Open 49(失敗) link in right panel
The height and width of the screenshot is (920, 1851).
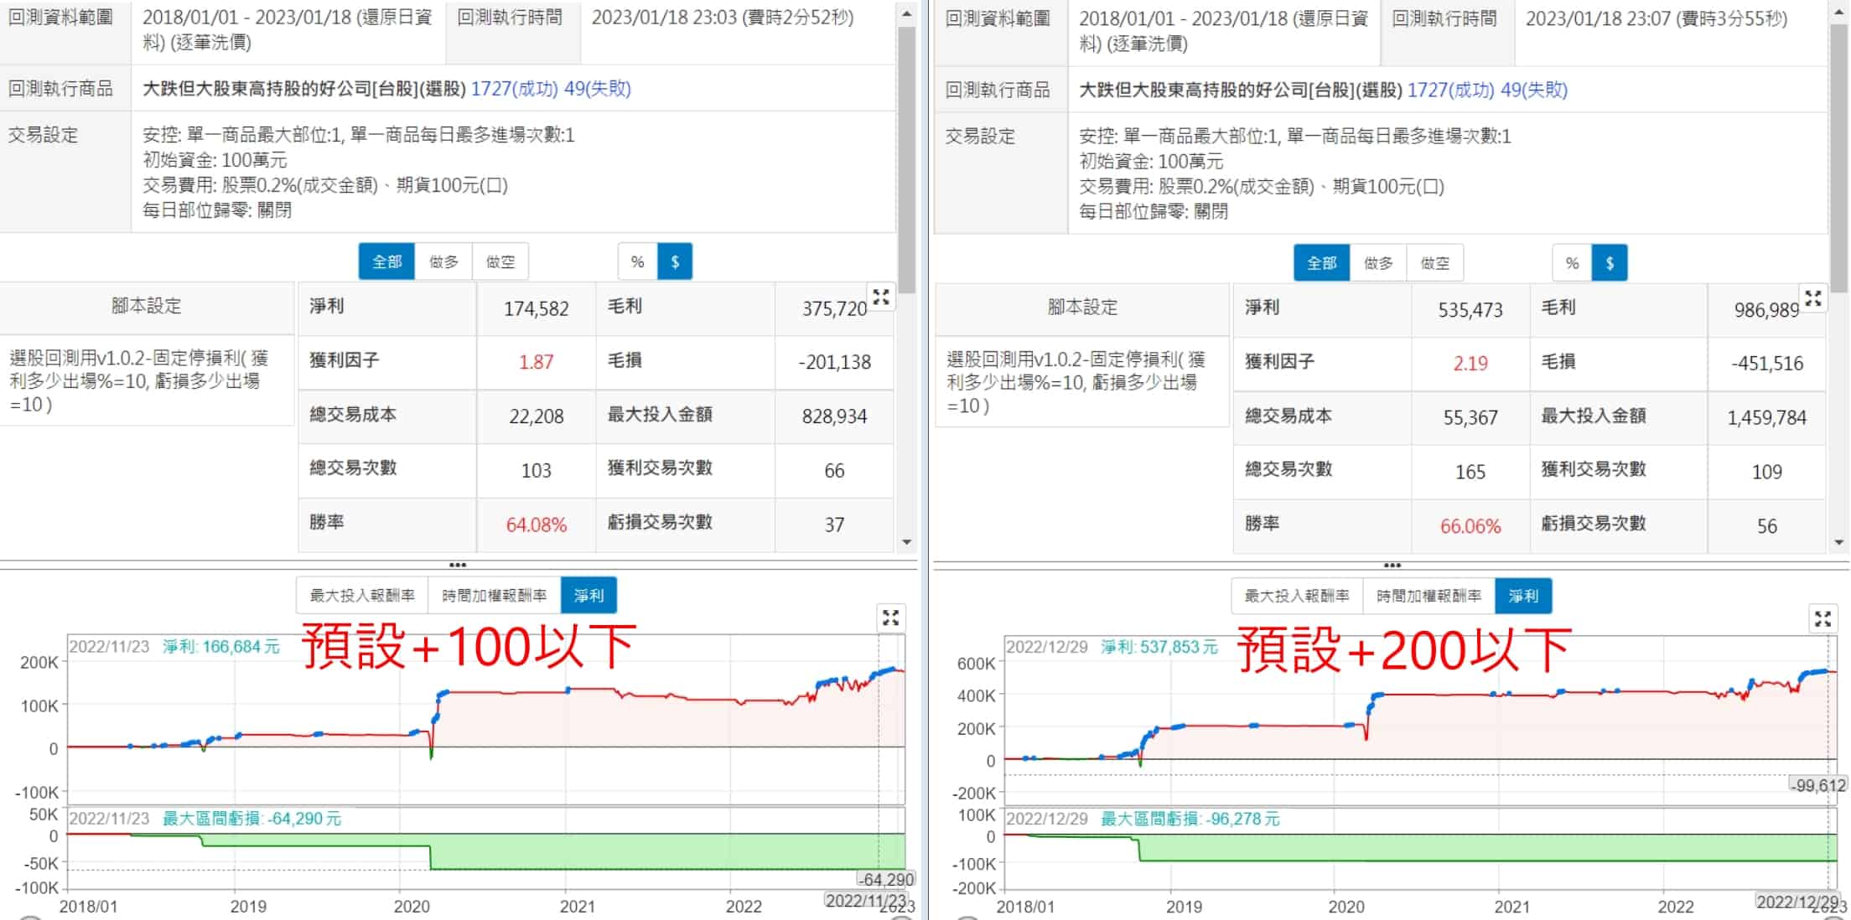[1533, 90]
